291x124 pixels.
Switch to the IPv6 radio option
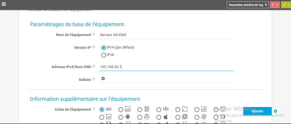(x=104, y=55)
